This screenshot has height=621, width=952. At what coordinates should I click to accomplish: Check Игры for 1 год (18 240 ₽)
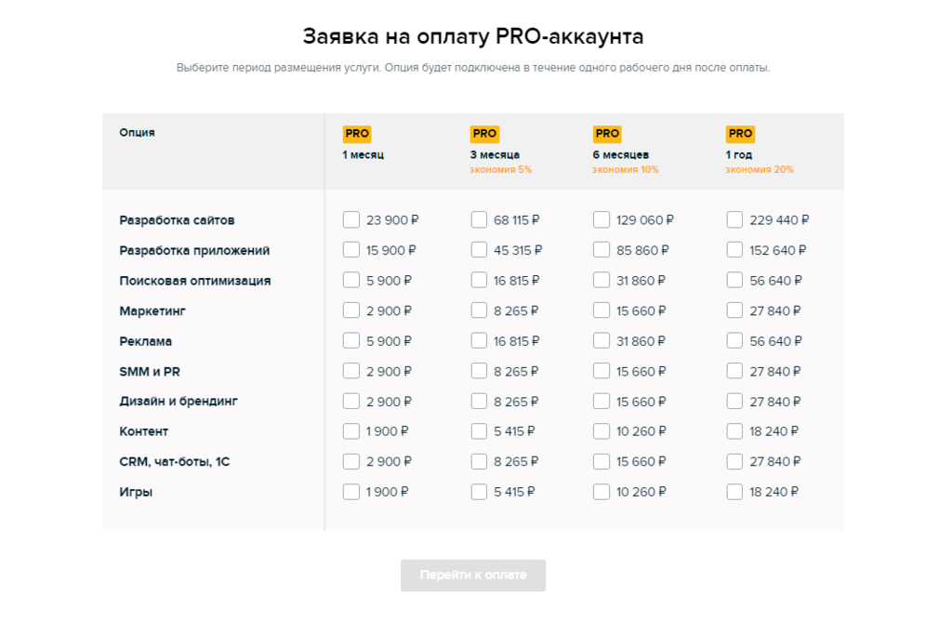click(x=734, y=492)
